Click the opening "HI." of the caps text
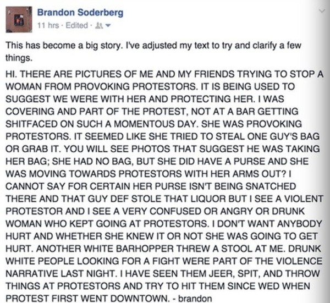This screenshot has width=330, height=303. tap(11, 74)
